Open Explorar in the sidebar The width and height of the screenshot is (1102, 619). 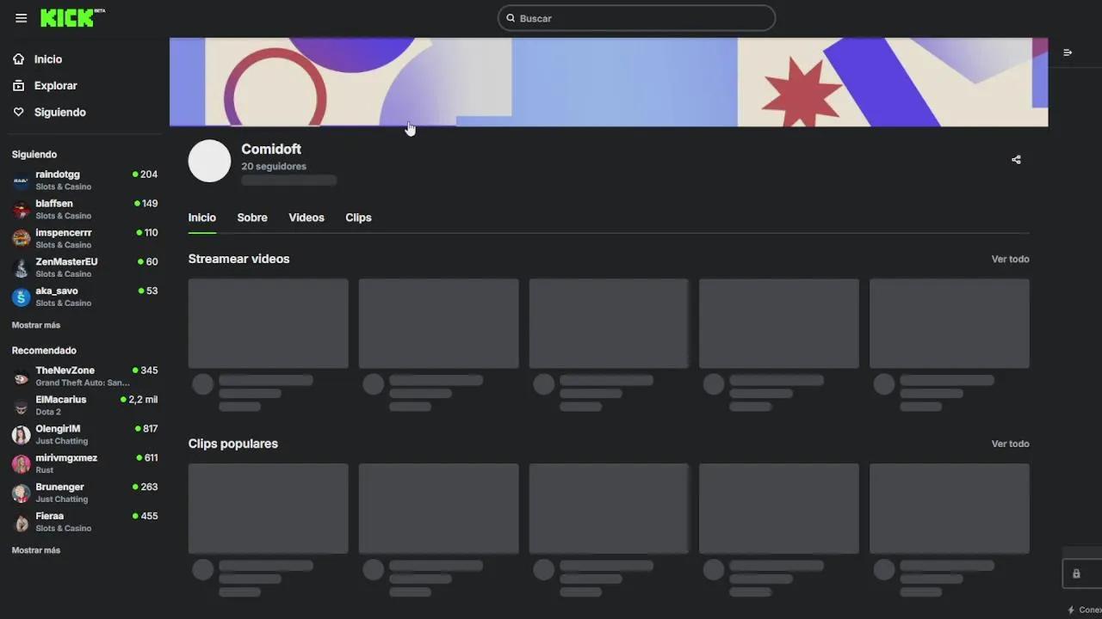55,86
